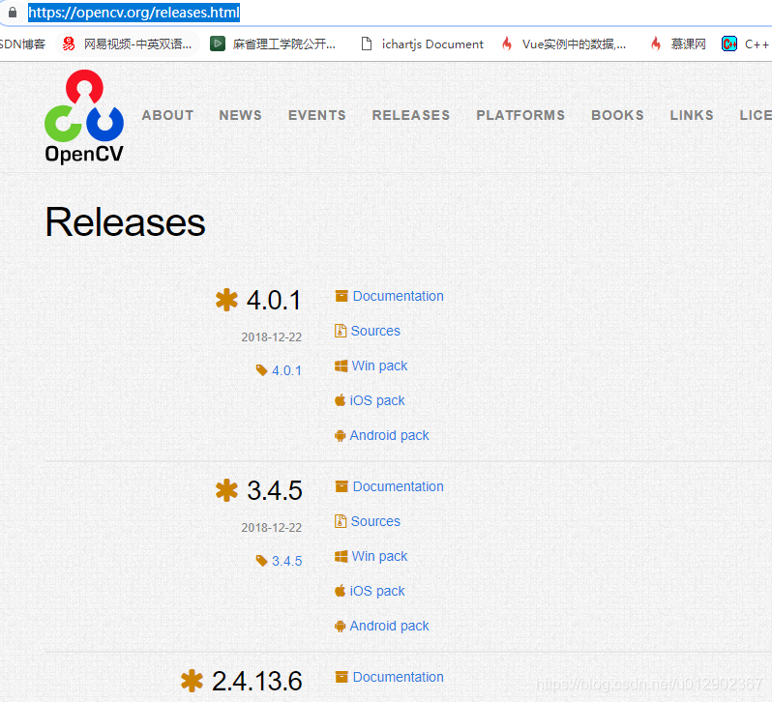Download the Win pack for 4.0.1
This screenshot has width=772, height=702.
pos(379,366)
